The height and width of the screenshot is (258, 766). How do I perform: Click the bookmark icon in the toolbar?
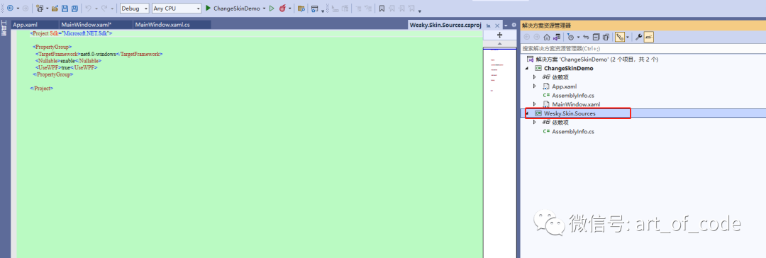click(x=382, y=9)
